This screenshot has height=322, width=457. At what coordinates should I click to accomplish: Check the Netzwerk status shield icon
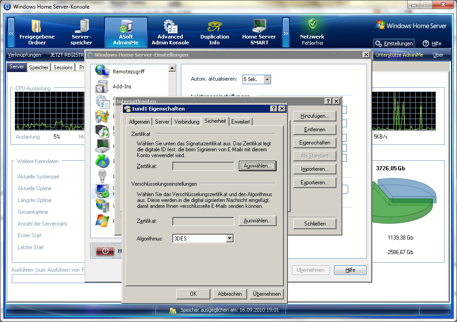(312, 24)
